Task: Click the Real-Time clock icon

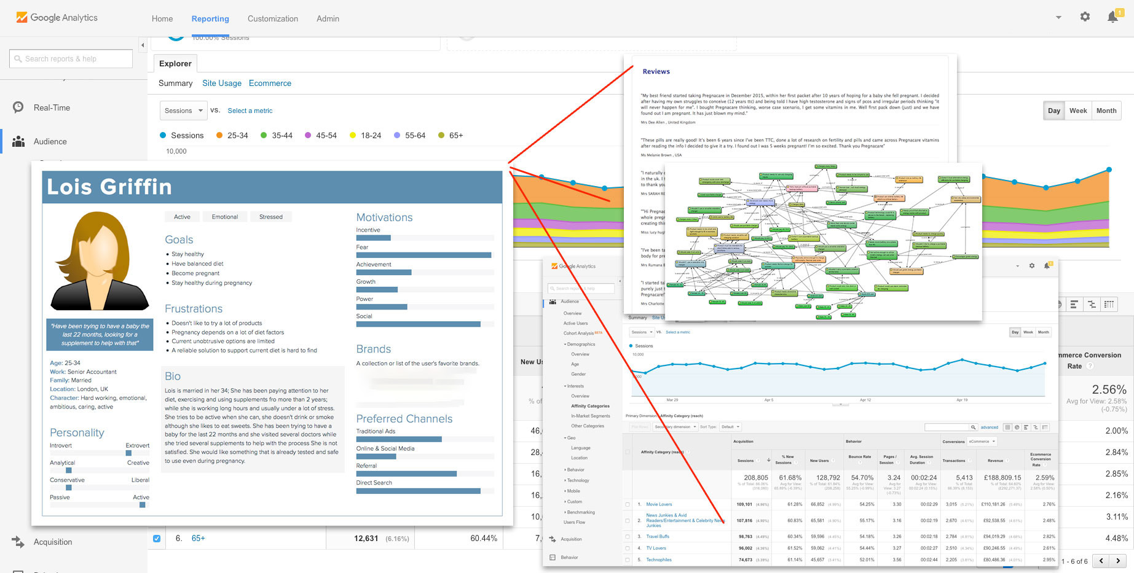Action: 18,107
